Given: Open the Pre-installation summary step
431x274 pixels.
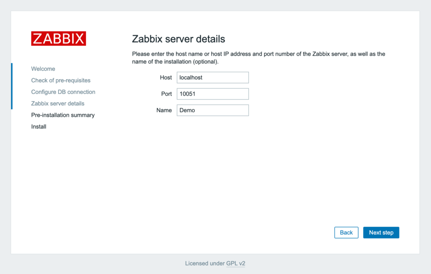Looking at the screenshot, I should click(x=63, y=115).
